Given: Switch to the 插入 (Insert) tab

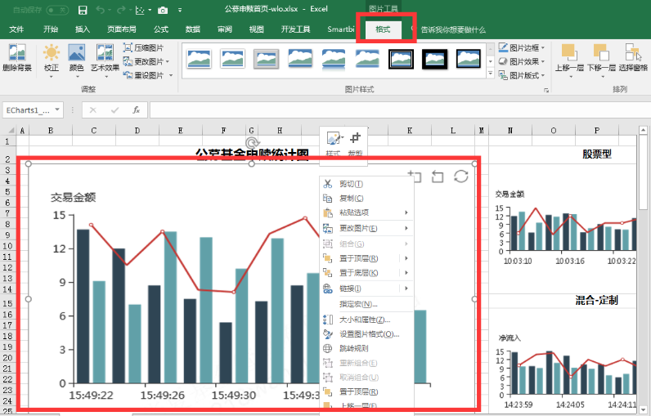Looking at the screenshot, I should click(x=83, y=29).
